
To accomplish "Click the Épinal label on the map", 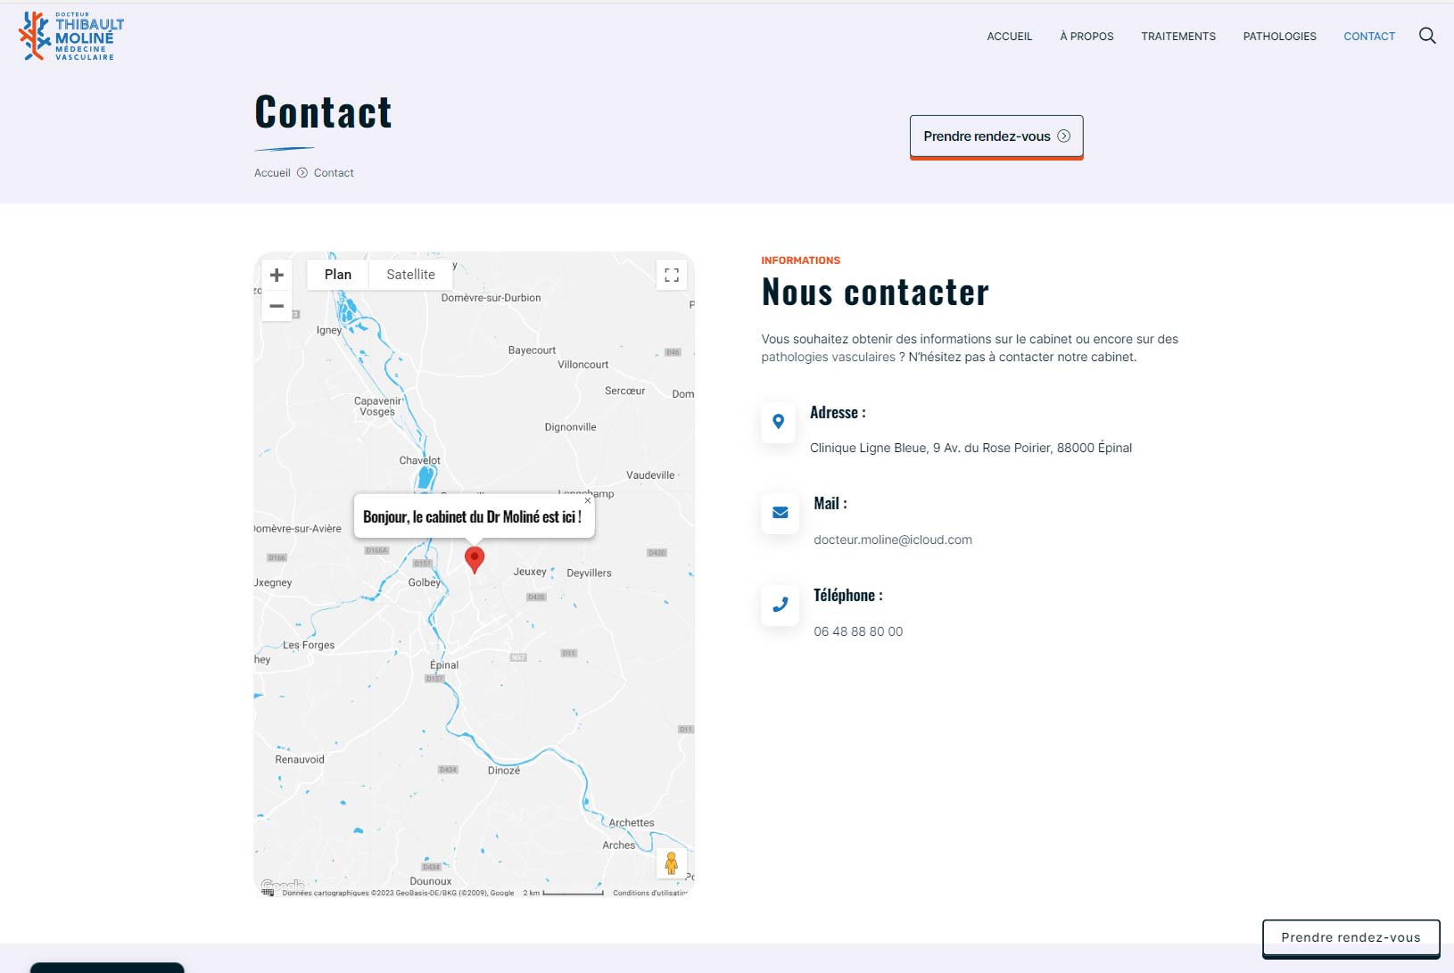I will pos(444,665).
